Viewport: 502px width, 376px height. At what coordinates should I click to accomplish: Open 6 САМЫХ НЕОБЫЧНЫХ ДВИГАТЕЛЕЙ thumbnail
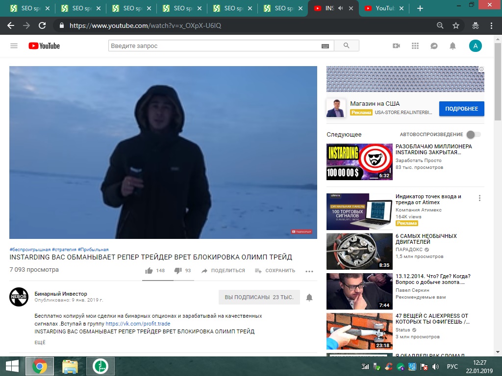359,251
